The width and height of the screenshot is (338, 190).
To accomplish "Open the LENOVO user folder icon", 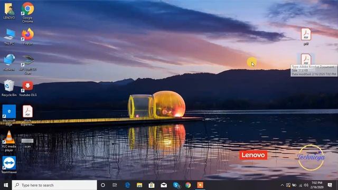I will click(x=10, y=11).
